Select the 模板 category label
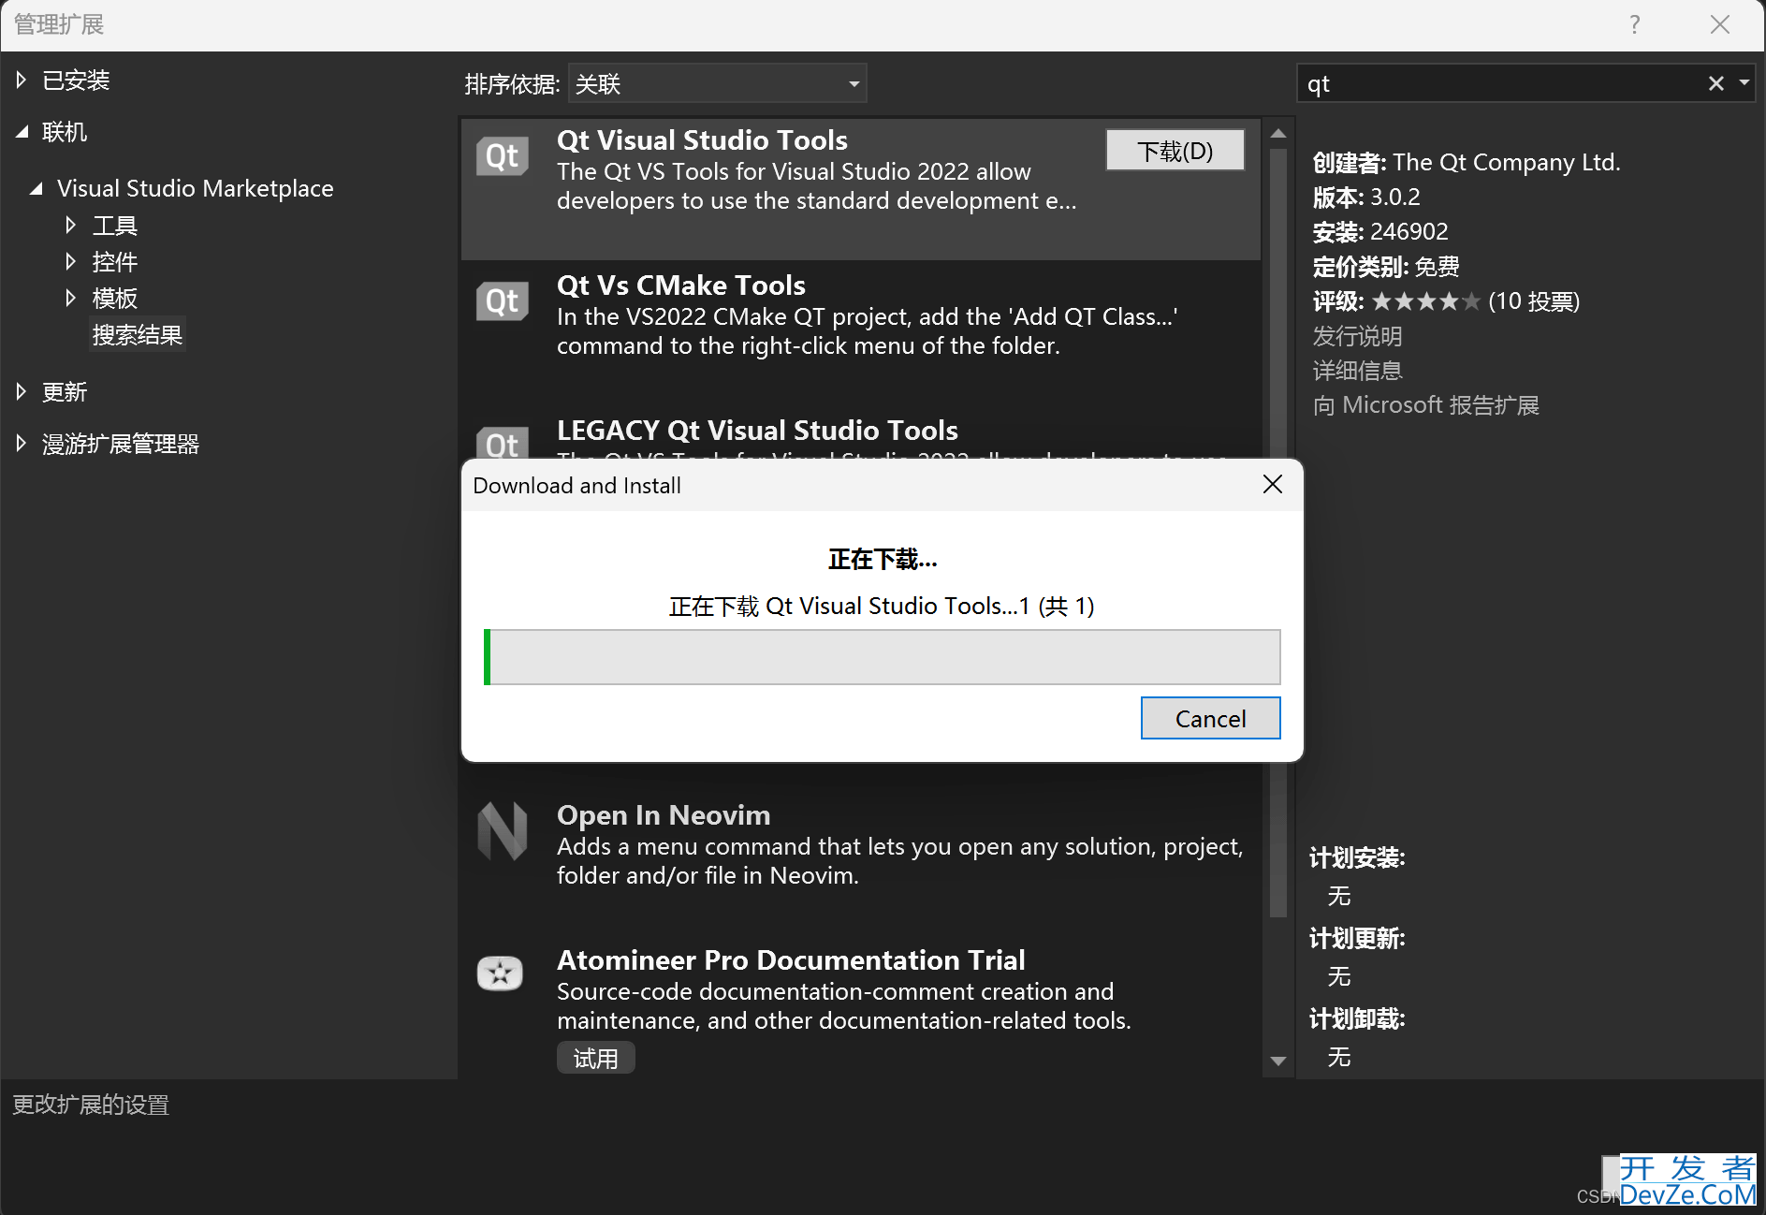This screenshot has height=1215, width=1766. [115, 299]
